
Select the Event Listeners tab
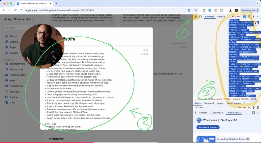pos(234,103)
